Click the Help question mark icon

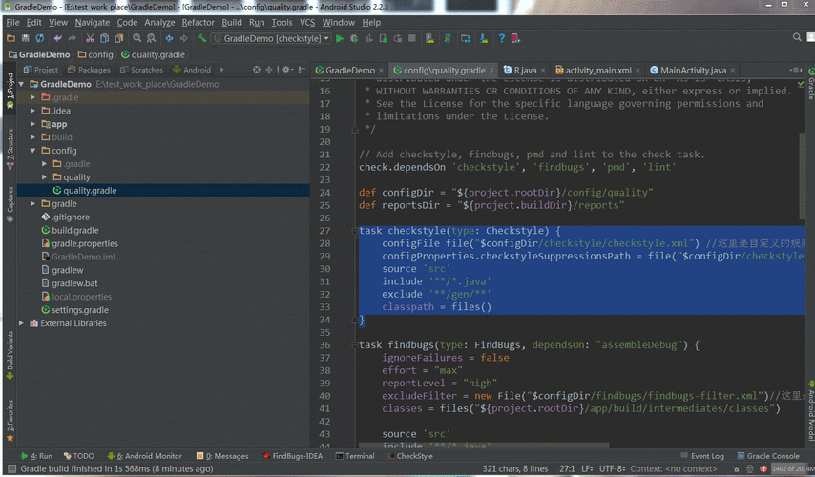502,38
